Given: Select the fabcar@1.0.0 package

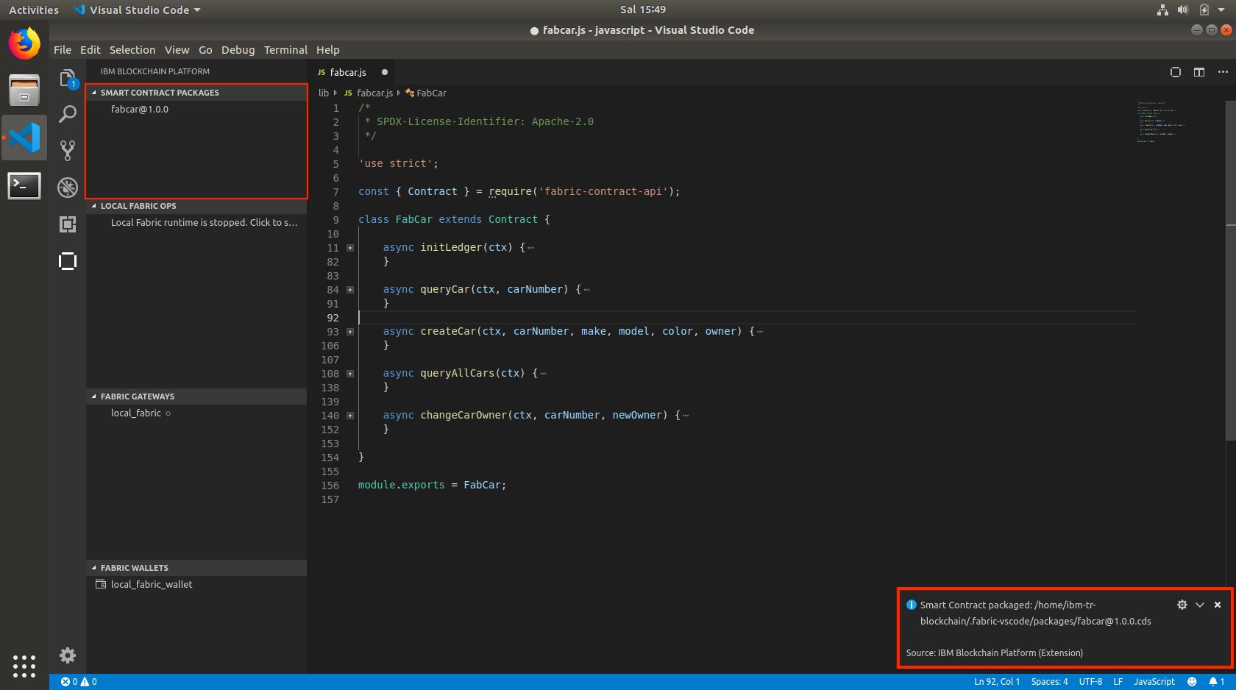Looking at the screenshot, I should pyautogui.click(x=196, y=109).
